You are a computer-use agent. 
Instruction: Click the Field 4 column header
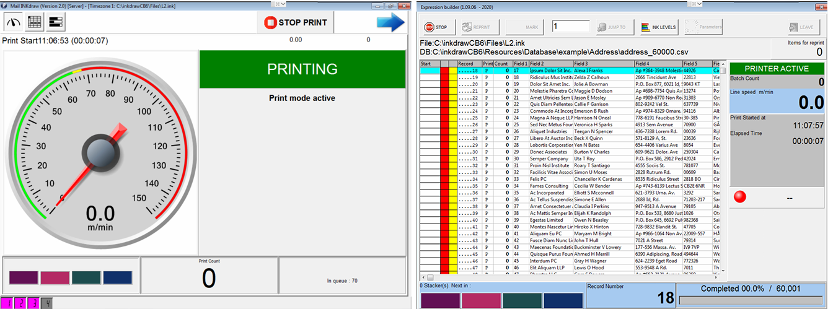[x=658, y=64]
